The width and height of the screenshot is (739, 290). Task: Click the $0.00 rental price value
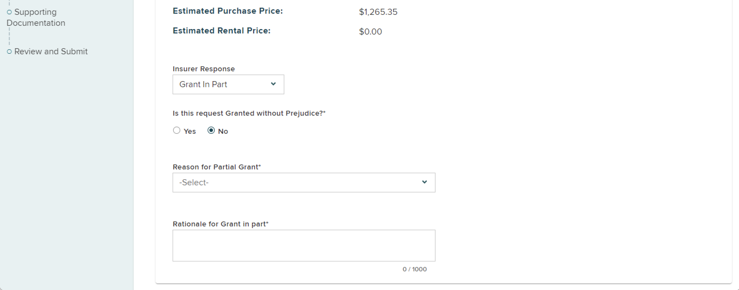pos(370,32)
